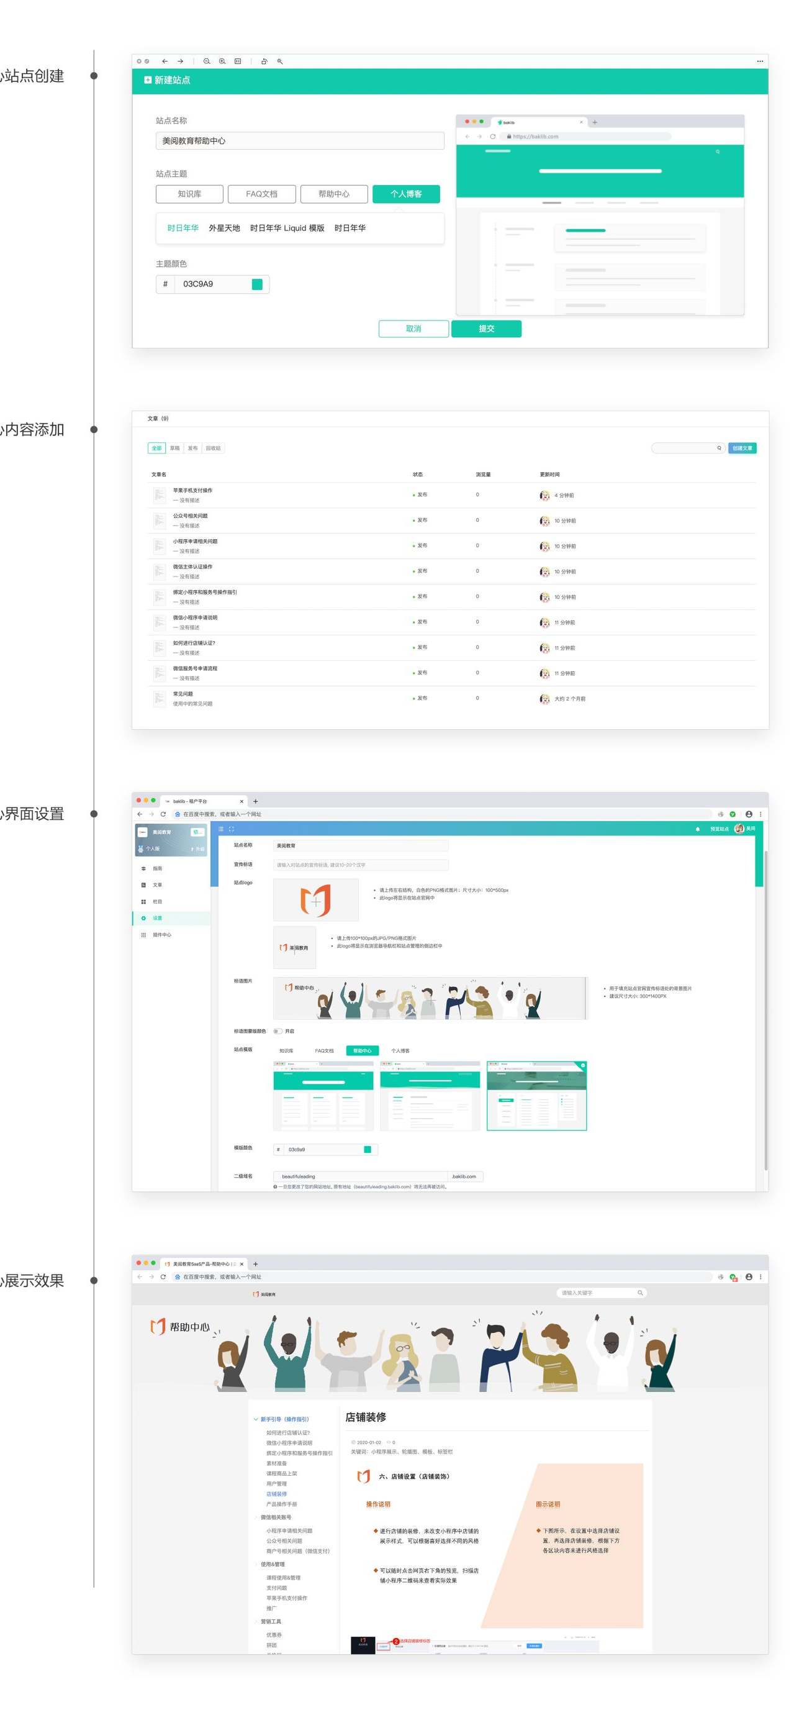Click the zoom-out magnifier in top toolbar
The height and width of the screenshot is (1710, 812).
[206, 61]
